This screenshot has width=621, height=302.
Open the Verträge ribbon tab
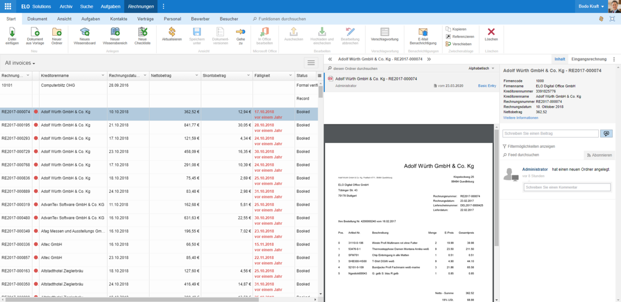click(x=145, y=19)
